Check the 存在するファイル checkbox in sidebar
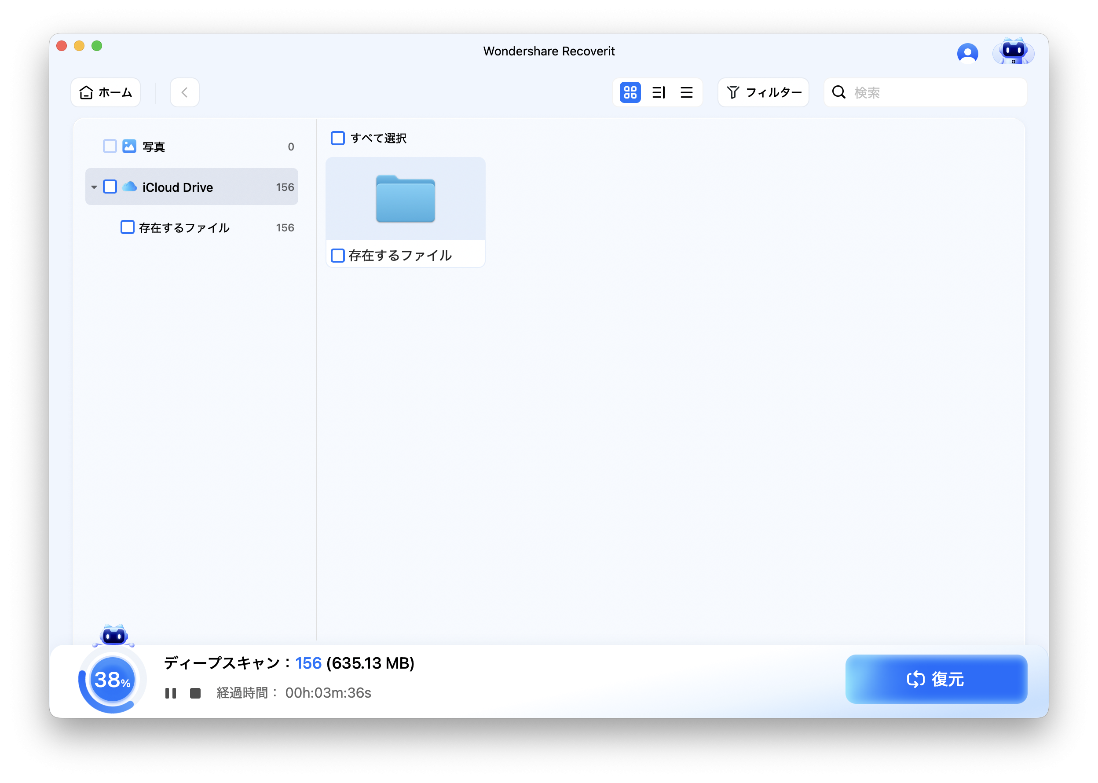The width and height of the screenshot is (1098, 783). point(127,227)
